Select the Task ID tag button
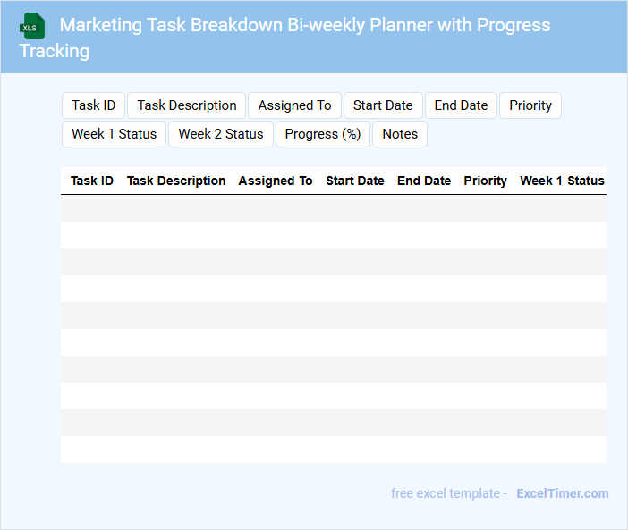Image resolution: width=628 pixels, height=530 pixels. tap(94, 105)
